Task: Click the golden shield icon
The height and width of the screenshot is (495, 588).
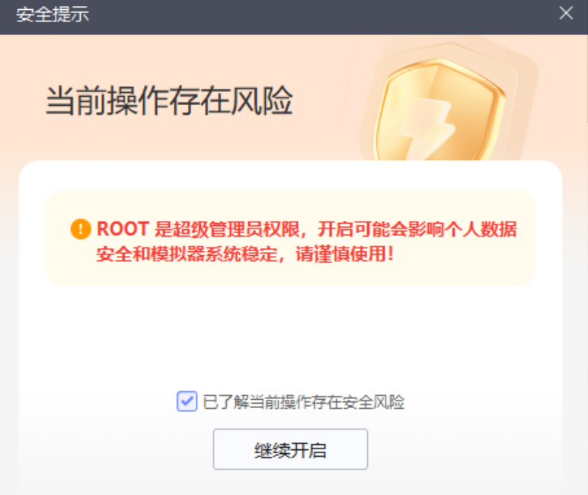Action: pyautogui.click(x=440, y=110)
